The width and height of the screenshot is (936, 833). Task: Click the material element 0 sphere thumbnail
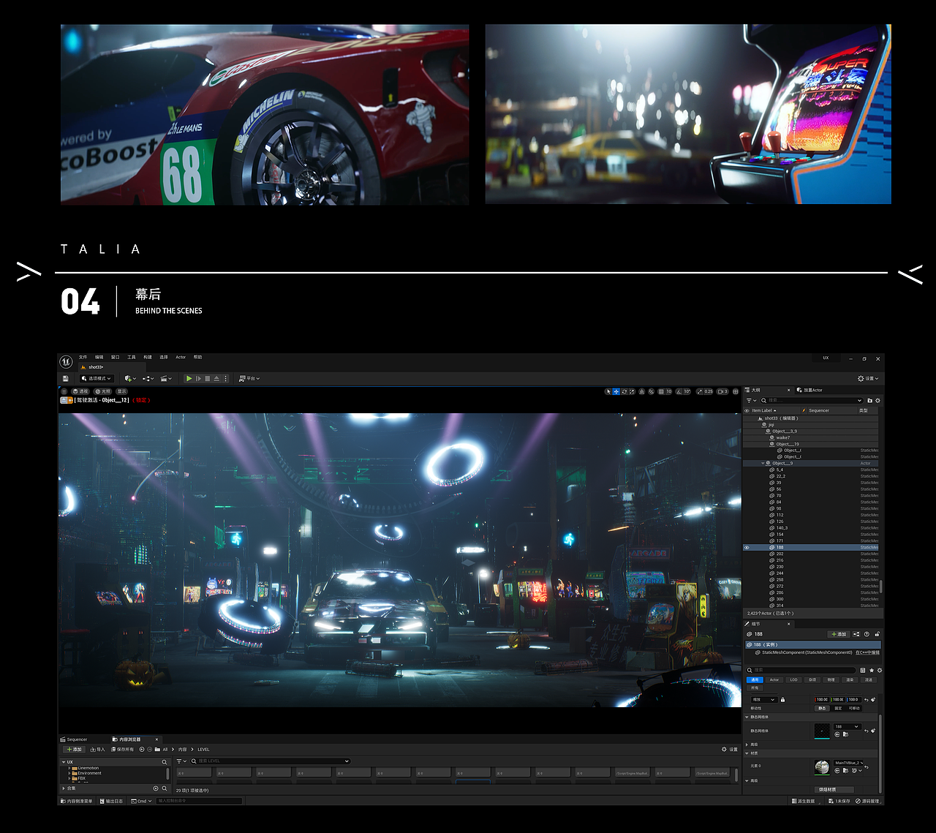pyautogui.click(x=822, y=767)
